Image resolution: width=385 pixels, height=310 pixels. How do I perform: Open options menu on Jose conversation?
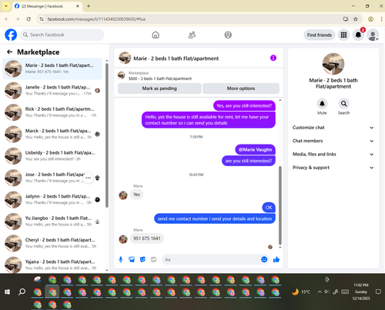(88, 178)
